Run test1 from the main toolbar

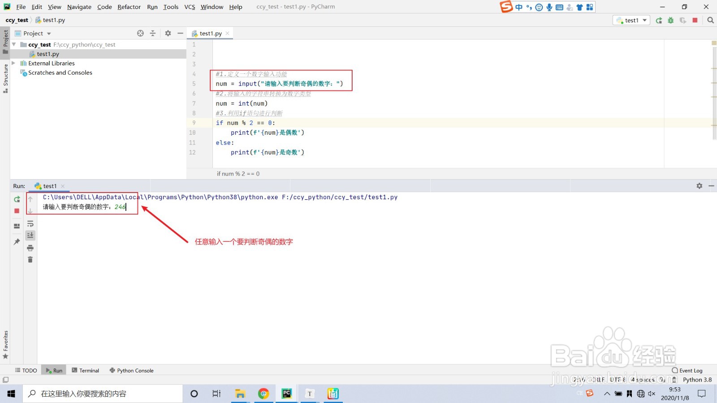(x=659, y=20)
